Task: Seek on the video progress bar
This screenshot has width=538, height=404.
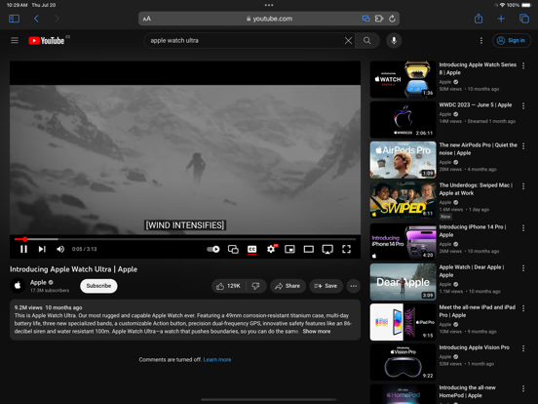Action: (185, 239)
